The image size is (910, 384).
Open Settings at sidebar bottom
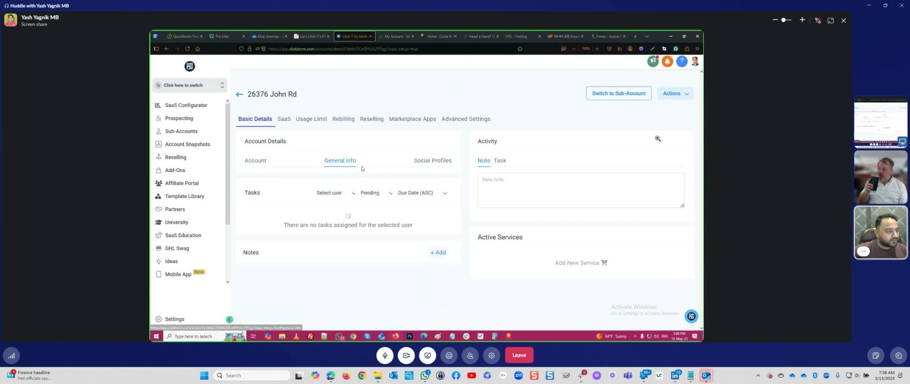(x=174, y=319)
